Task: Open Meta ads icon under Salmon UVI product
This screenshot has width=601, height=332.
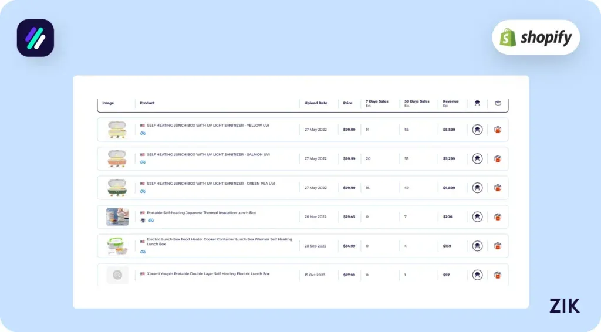Action: coord(143,162)
